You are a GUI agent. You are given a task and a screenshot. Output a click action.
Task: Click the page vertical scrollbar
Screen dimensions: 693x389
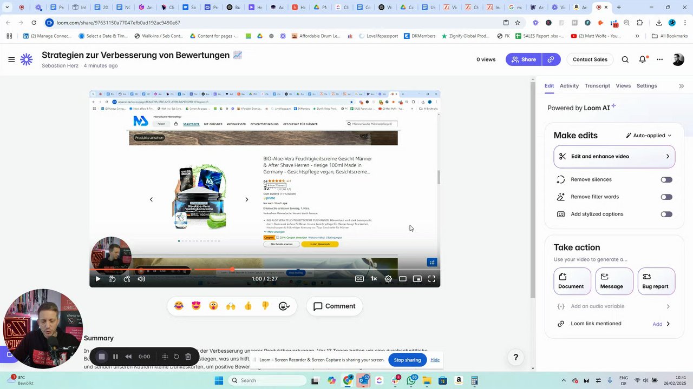click(533, 189)
